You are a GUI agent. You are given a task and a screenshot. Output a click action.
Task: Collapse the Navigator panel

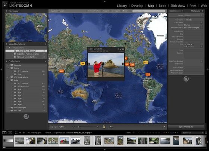[7, 11]
